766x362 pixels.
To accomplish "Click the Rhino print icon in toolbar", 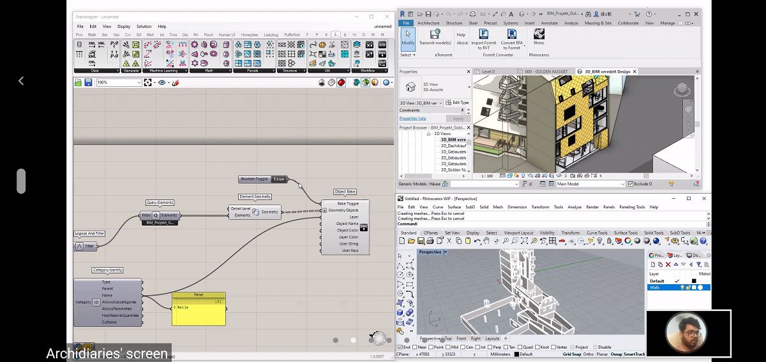I will click(x=430, y=241).
